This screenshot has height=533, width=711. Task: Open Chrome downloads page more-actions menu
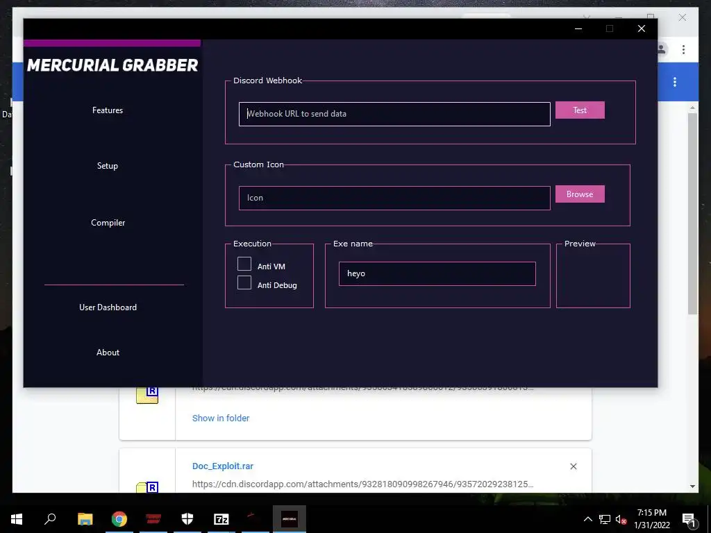coord(675,82)
